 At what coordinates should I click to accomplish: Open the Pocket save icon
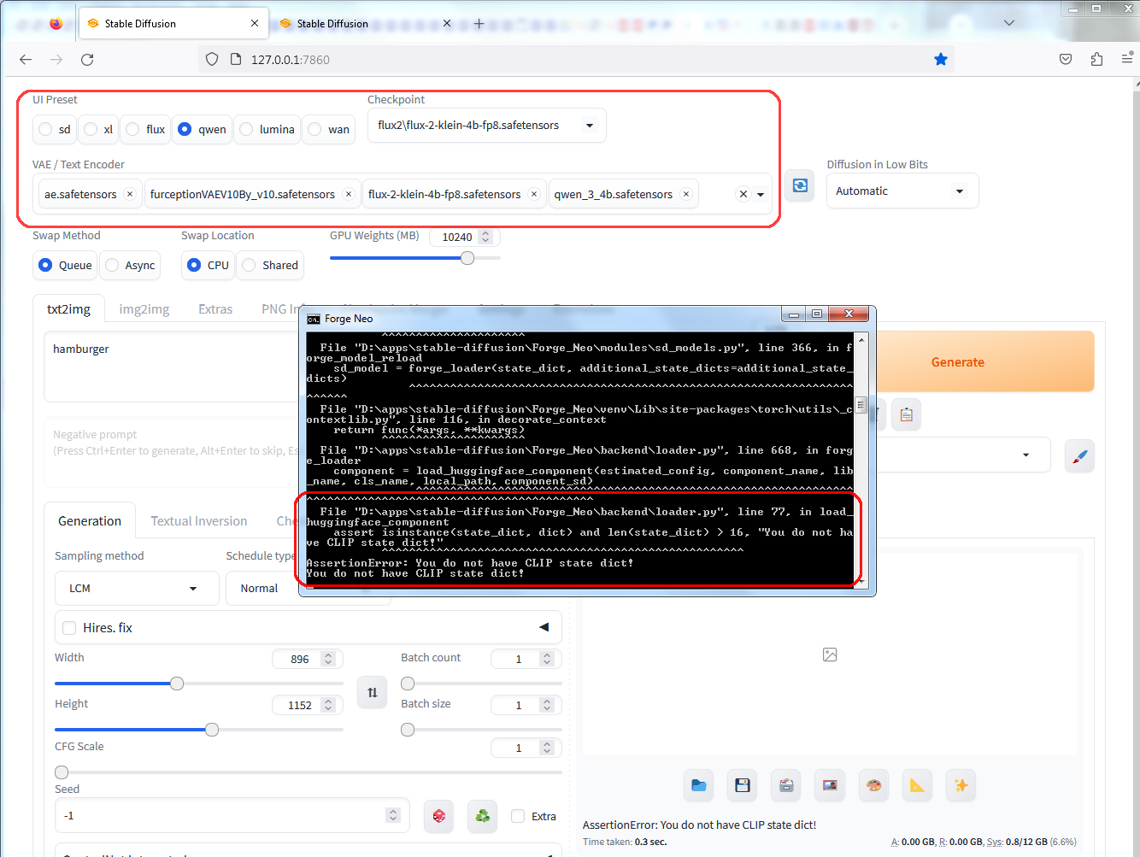1066,59
